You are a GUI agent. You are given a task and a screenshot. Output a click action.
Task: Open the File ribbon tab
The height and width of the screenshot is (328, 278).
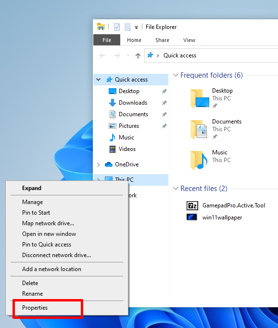pyautogui.click(x=107, y=40)
